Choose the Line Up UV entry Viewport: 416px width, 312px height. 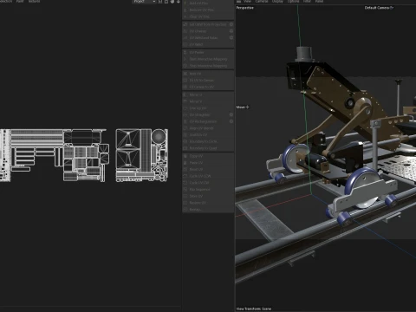(208, 108)
